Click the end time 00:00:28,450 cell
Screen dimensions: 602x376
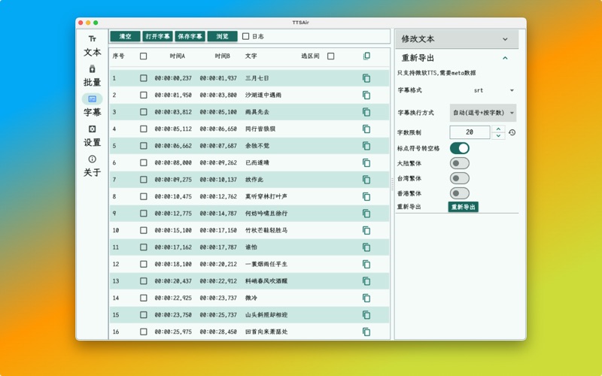click(x=218, y=332)
